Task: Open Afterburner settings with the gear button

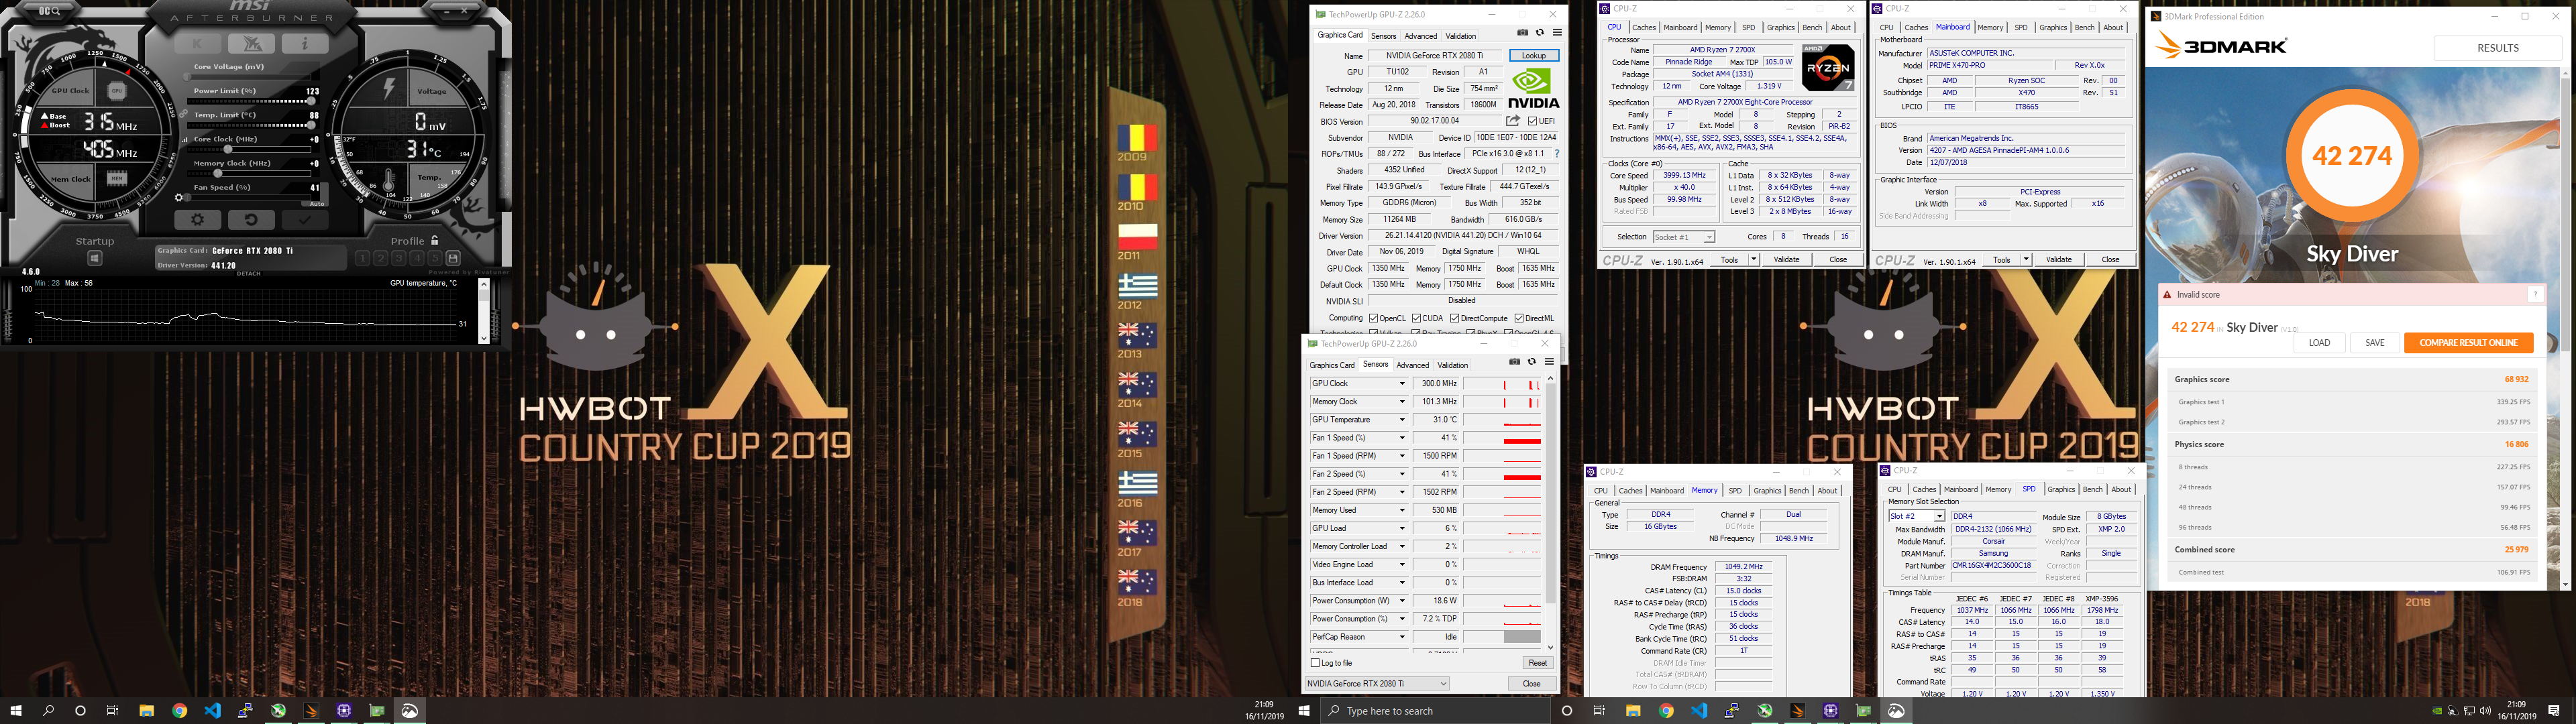Action: tap(197, 220)
